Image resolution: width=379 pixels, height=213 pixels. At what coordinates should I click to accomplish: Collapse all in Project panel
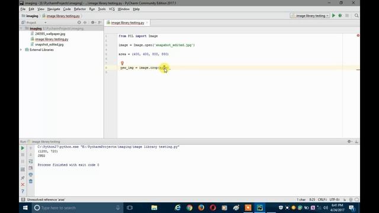tap(85, 22)
